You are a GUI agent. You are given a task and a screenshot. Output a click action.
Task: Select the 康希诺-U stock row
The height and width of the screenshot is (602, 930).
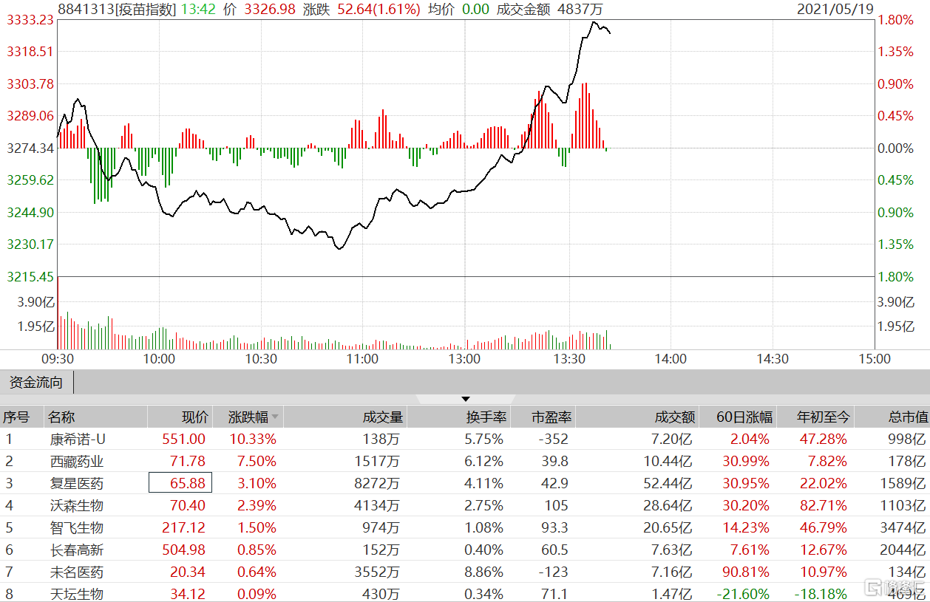78,439
